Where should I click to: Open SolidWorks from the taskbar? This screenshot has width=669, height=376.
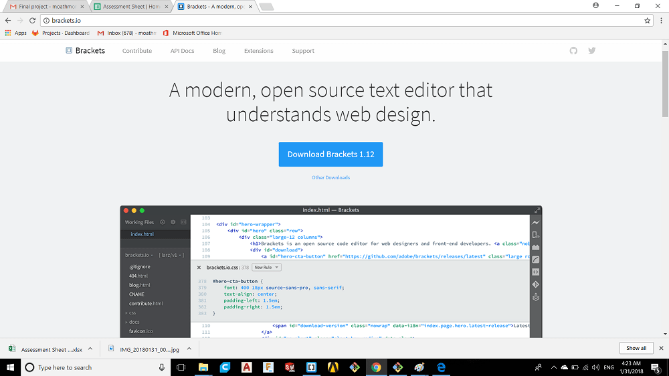(x=290, y=367)
